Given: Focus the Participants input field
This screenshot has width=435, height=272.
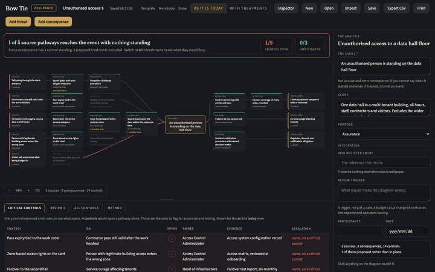Looking at the screenshot, I should [x=360, y=231].
